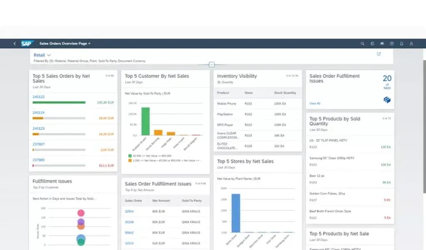Screen dimensions: 426x250
Task: Open notifications bell icon
Action: click(x=401, y=43)
